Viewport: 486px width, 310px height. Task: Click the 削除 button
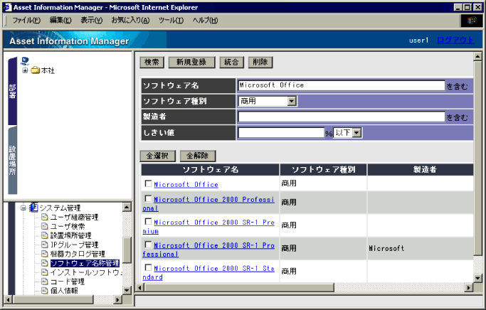coord(260,63)
